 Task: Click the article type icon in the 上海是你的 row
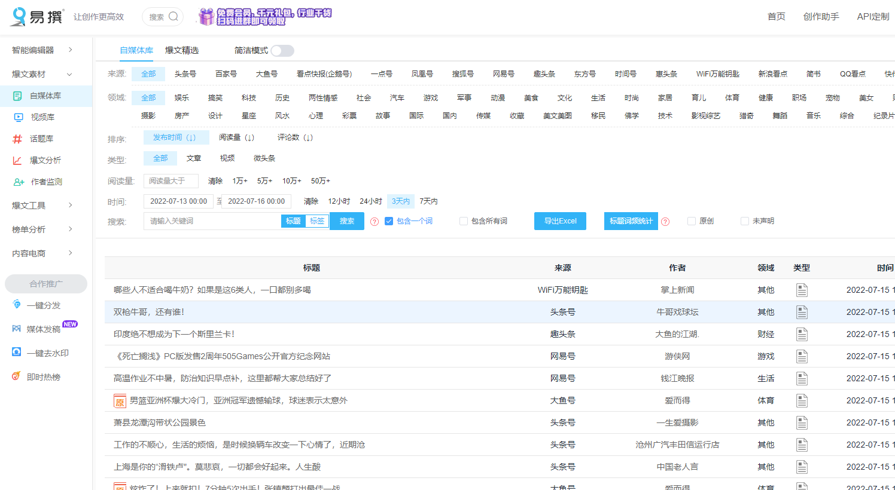point(802,467)
